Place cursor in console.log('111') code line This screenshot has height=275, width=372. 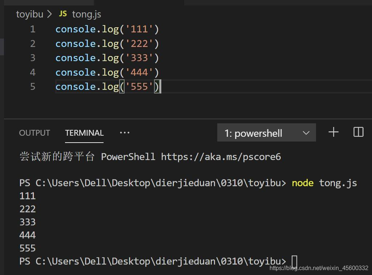(x=107, y=29)
